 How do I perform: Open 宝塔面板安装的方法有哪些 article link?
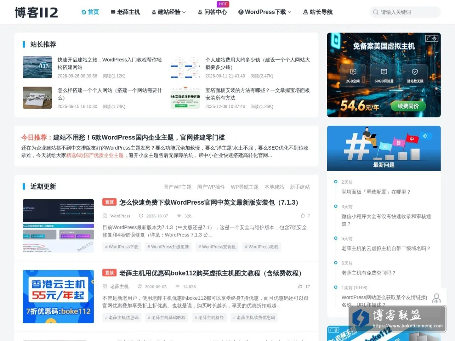pyautogui.click(x=257, y=94)
